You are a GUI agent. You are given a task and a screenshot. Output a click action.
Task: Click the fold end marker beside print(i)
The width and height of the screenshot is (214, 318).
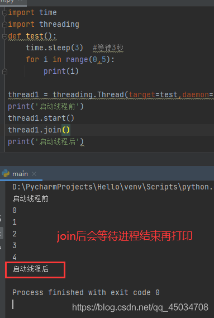(x=4, y=72)
